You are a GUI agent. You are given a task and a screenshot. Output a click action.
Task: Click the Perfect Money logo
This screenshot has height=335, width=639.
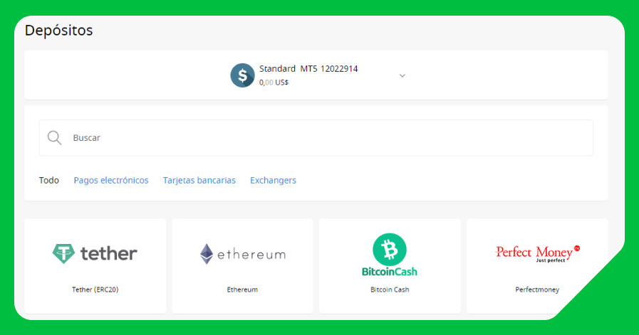click(x=537, y=254)
